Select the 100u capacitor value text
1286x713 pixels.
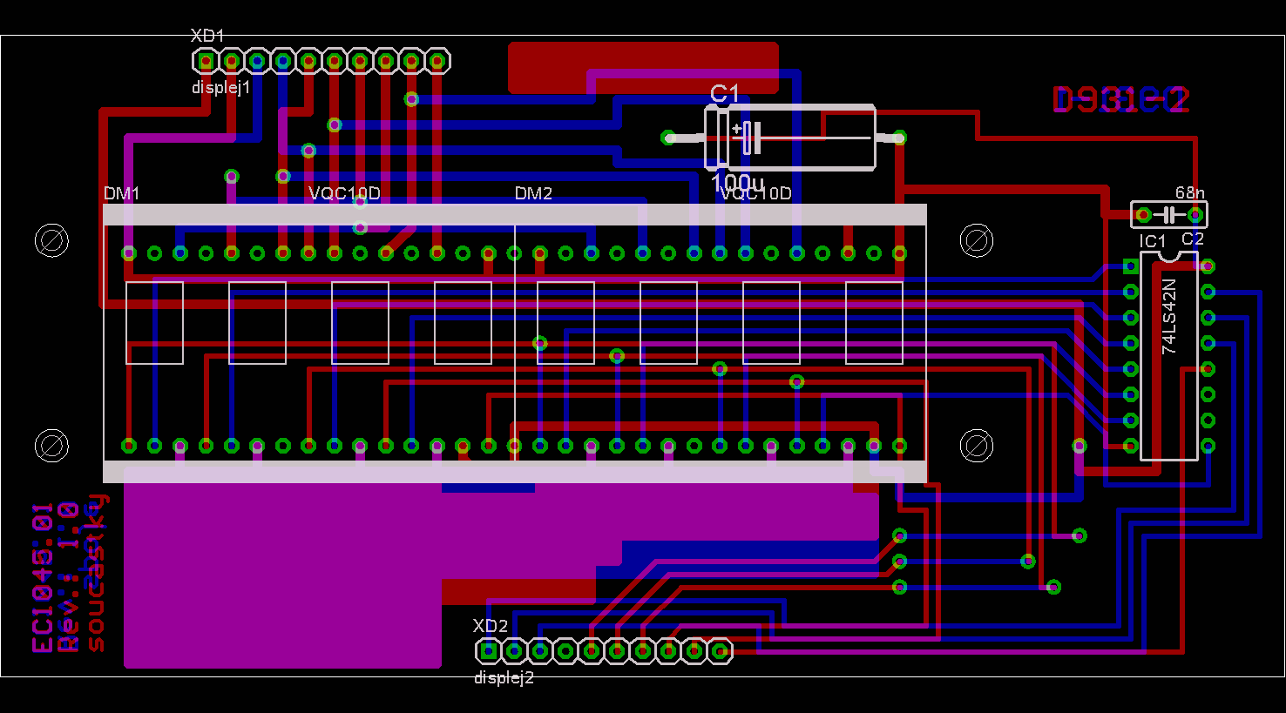pyautogui.click(x=737, y=183)
